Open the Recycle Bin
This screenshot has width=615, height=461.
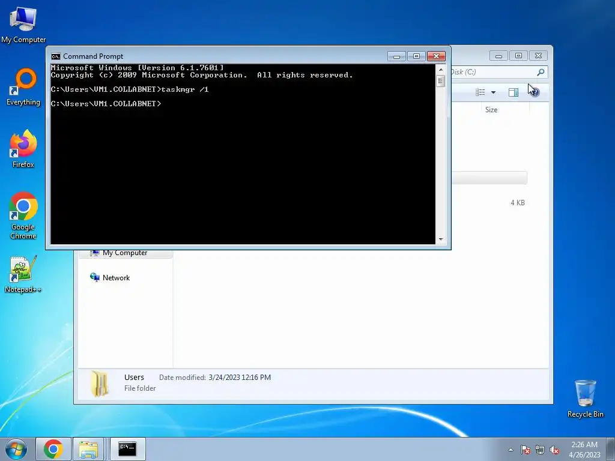click(x=585, y=399)
